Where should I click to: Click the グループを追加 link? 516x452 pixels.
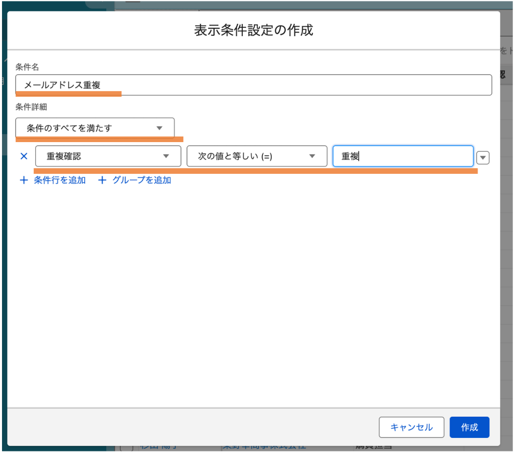click(x=142, y=180)
